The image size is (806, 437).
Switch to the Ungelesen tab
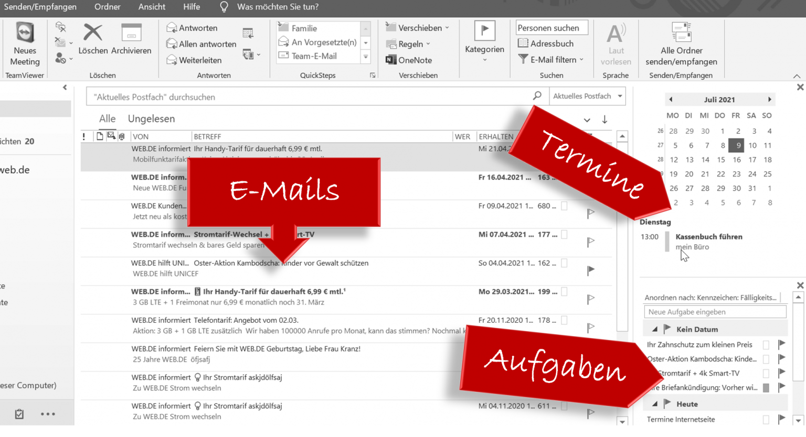click(x=151, y=118)
